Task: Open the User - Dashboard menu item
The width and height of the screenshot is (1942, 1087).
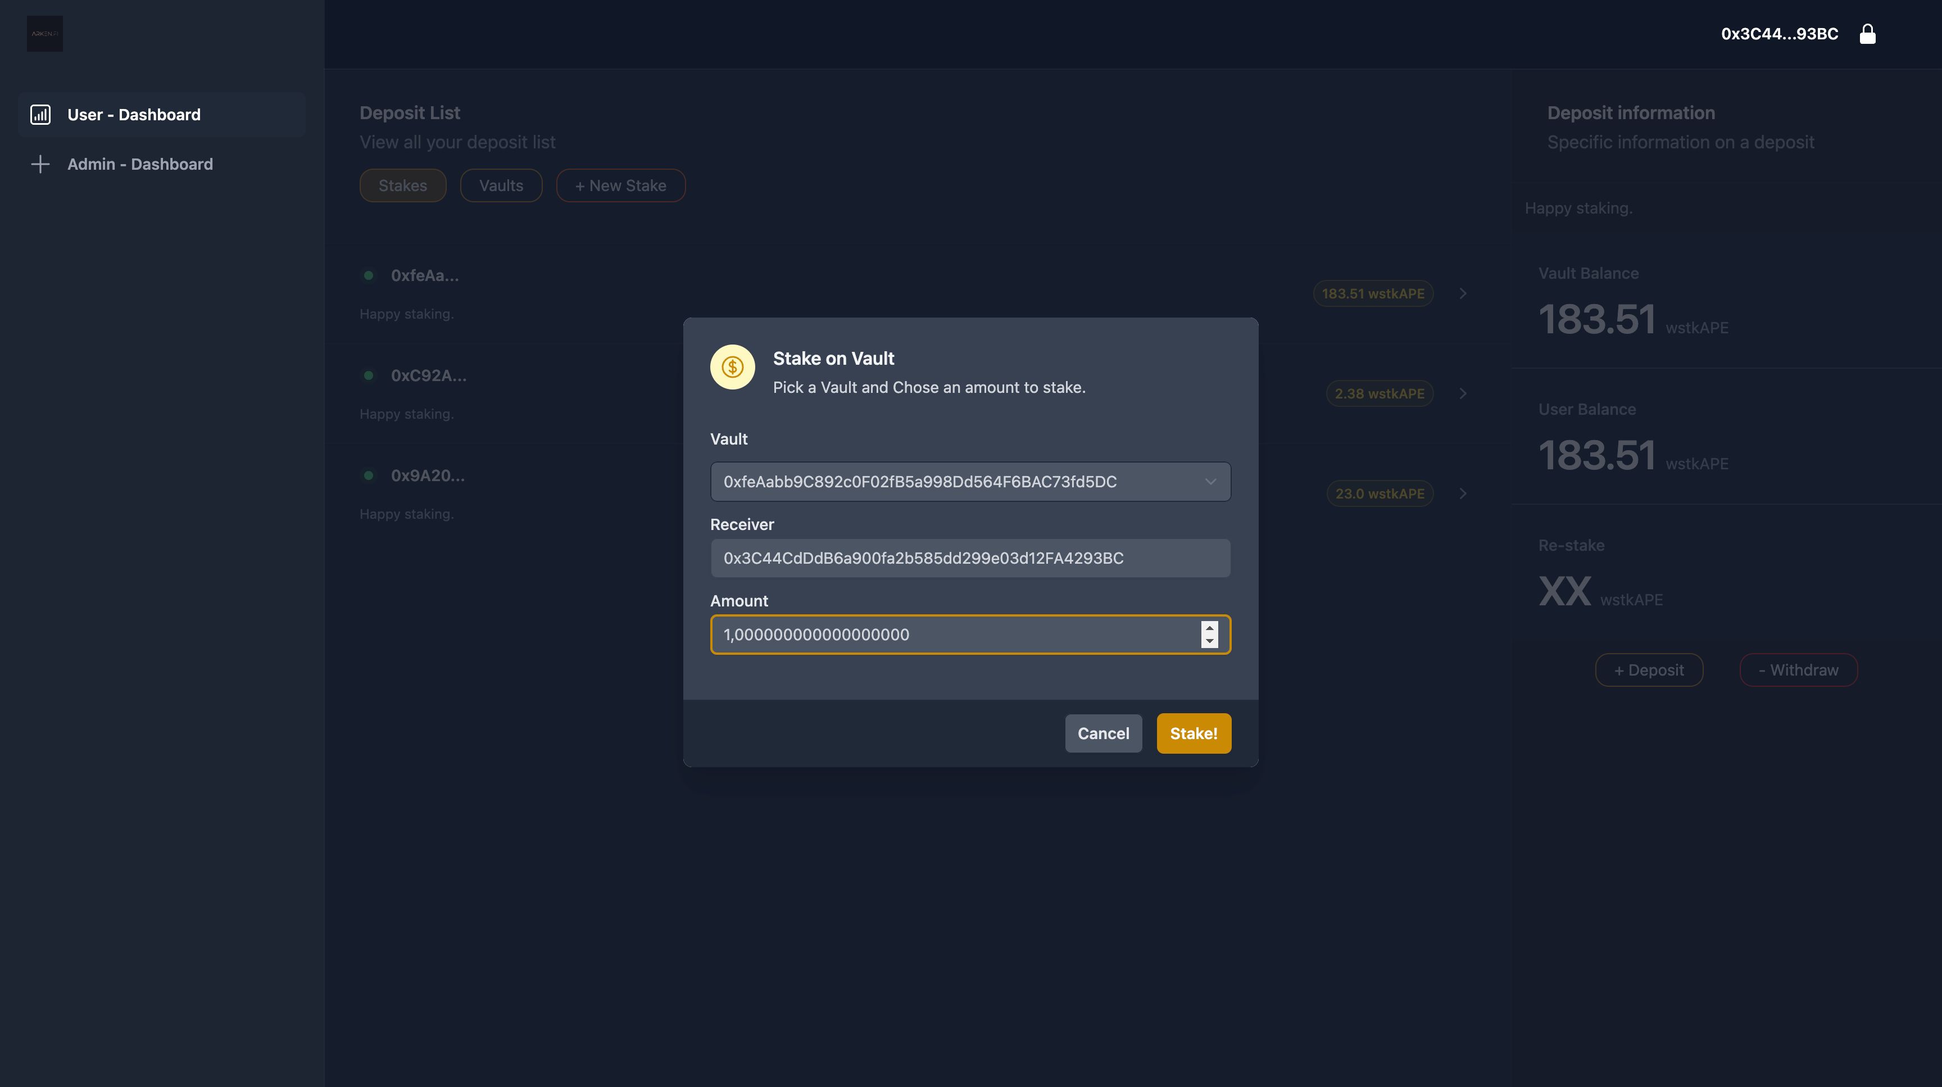Action: pos(161,115)
